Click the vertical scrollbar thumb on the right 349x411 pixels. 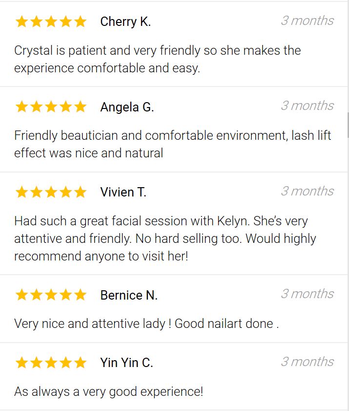[x=348, y=125]
